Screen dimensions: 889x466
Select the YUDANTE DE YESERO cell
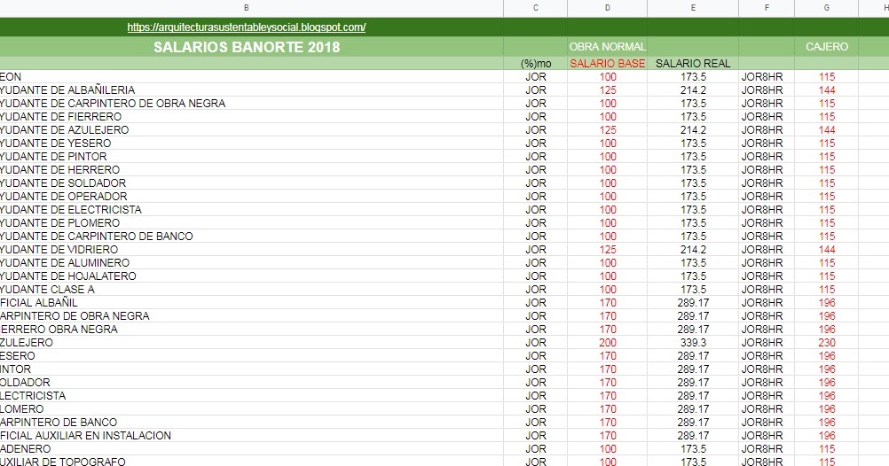pyautogui.click(x=251, y=144)
